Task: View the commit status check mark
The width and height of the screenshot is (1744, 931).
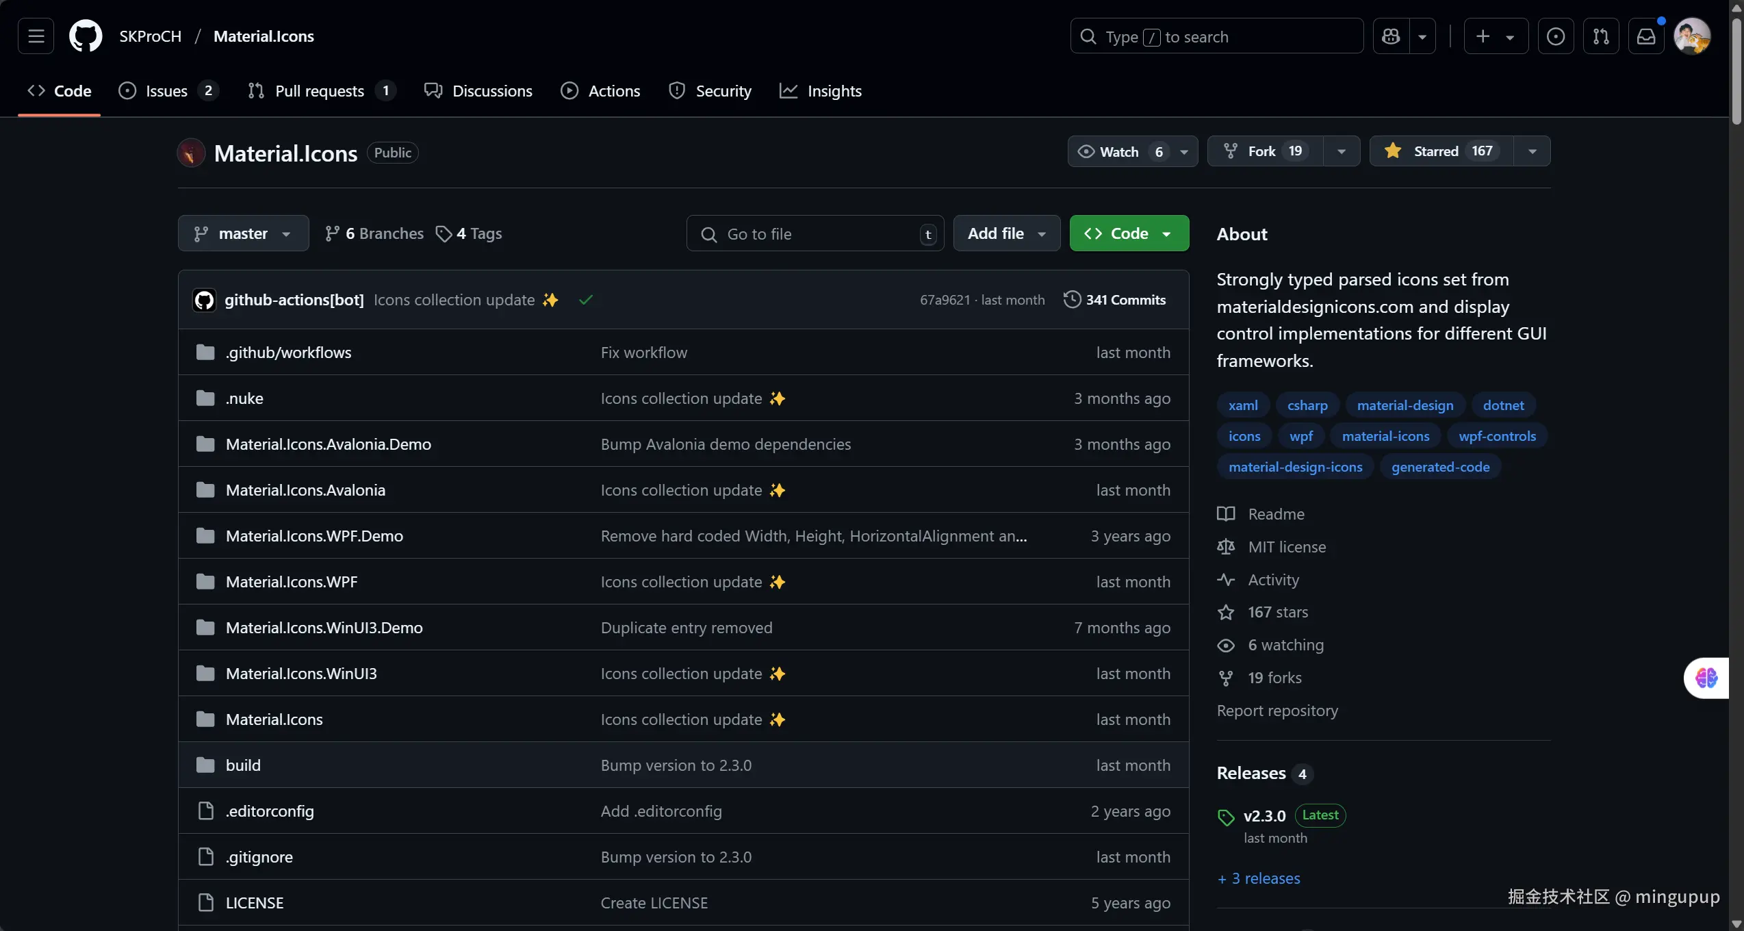Action: [585, 300]
